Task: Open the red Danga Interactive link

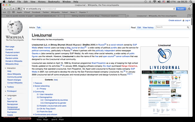Action: 129,66
